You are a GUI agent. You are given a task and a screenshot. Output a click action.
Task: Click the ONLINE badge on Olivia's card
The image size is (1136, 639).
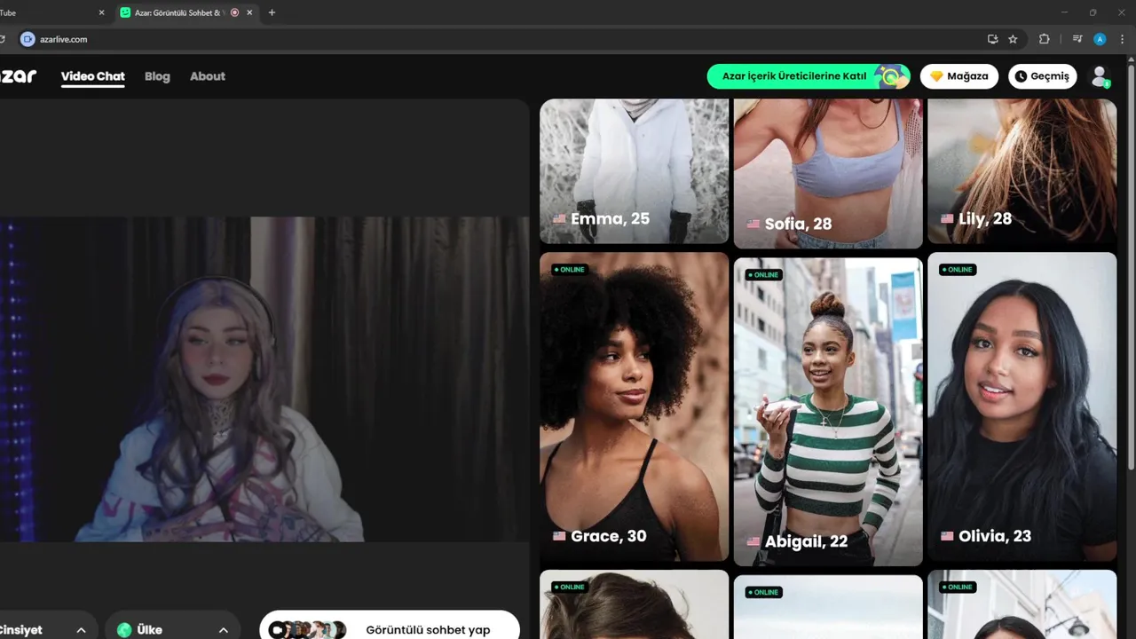coord(958,270)
